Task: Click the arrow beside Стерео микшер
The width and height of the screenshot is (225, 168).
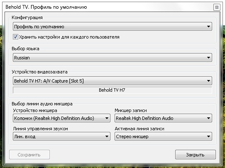Action: pyautogui.click(x=208, y=136)
